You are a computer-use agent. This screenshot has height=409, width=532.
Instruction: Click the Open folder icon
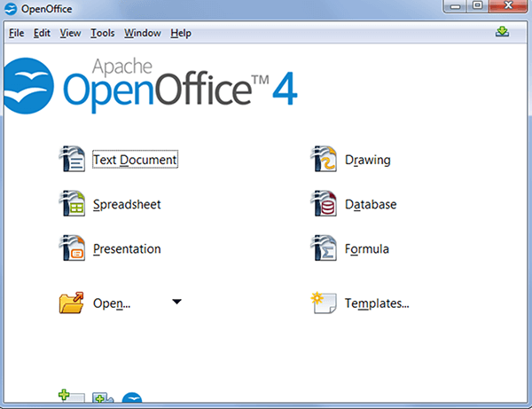coord(71,303)
